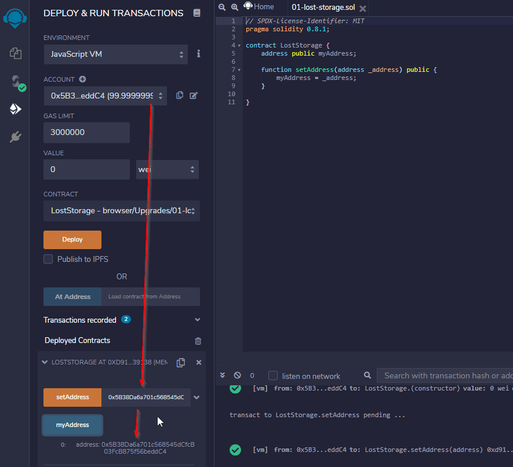Enable listen on network checkbox
This screenshot has width=513, height=467.
pyautogui.click(x=273, y=375)
